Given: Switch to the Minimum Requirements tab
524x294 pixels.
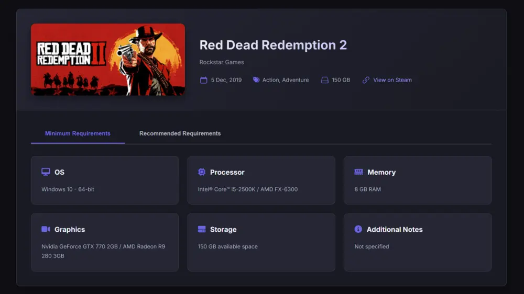Looking at the screenshot, I should tap(78, 133).
